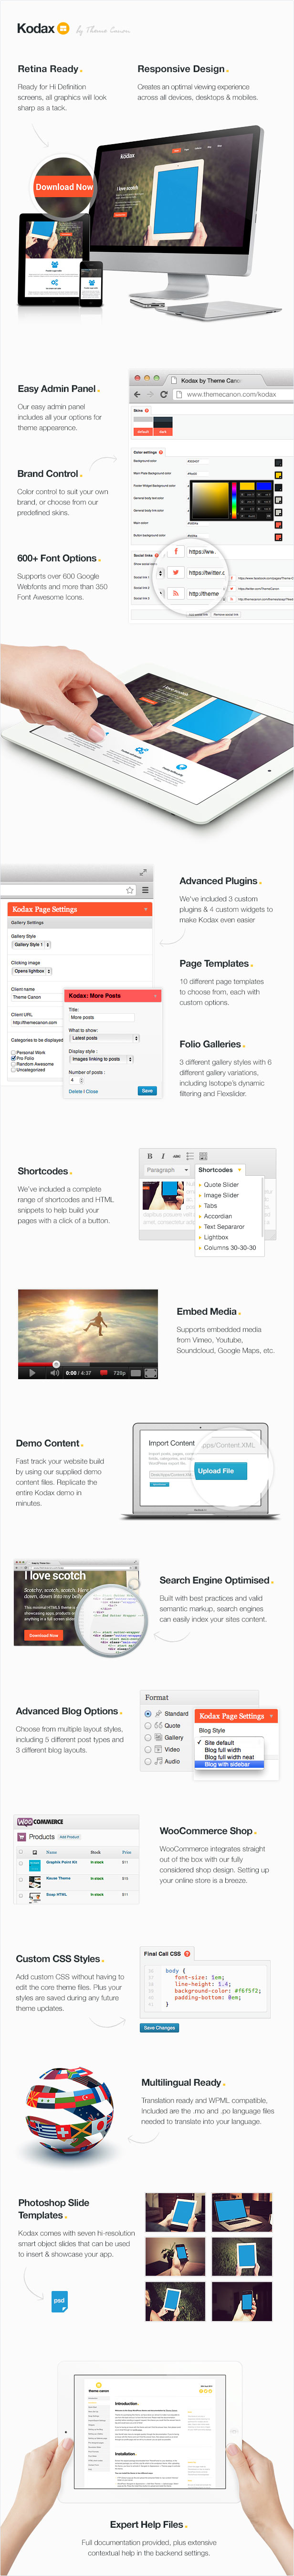294x2576 pixels.
Task: Click the browser forward arrow
Action: (151, 394)
